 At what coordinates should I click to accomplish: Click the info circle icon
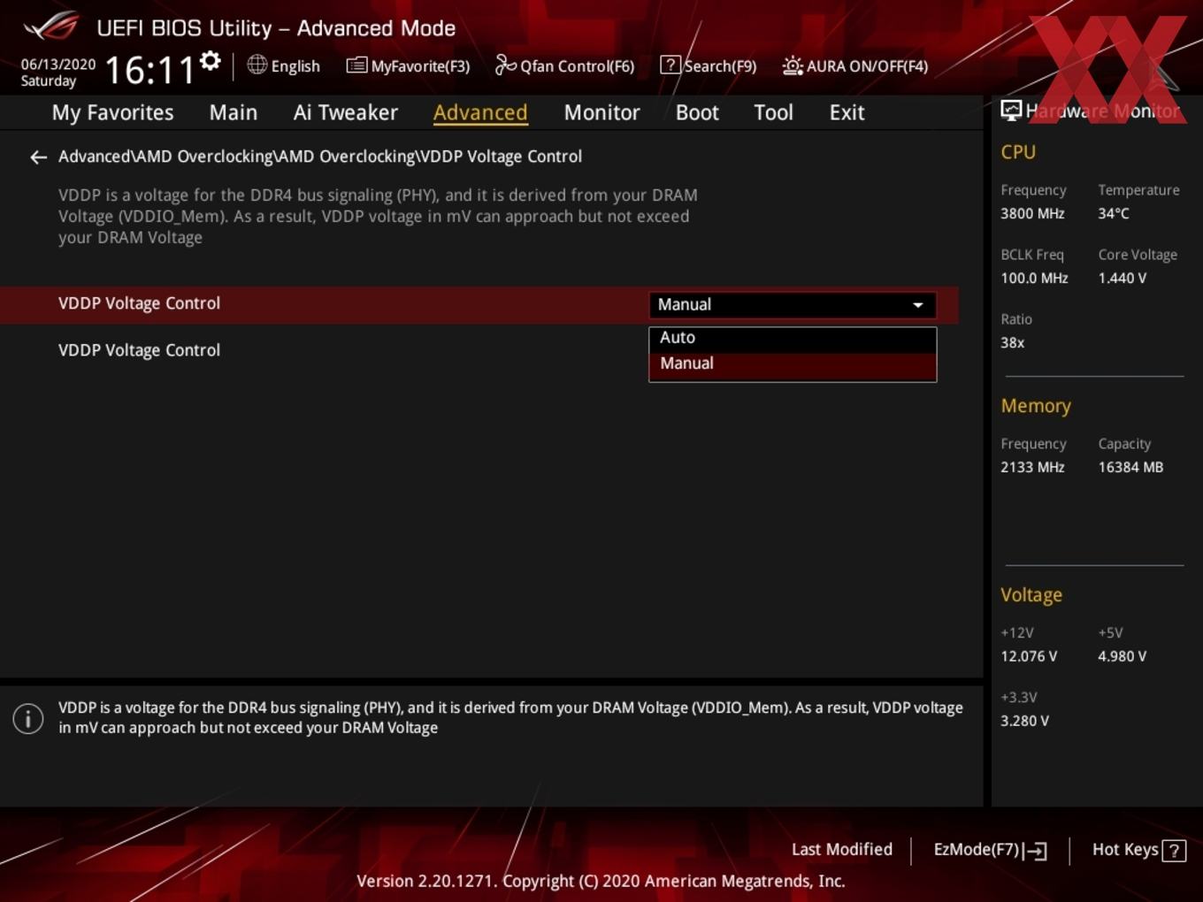[x=28, y=718]
